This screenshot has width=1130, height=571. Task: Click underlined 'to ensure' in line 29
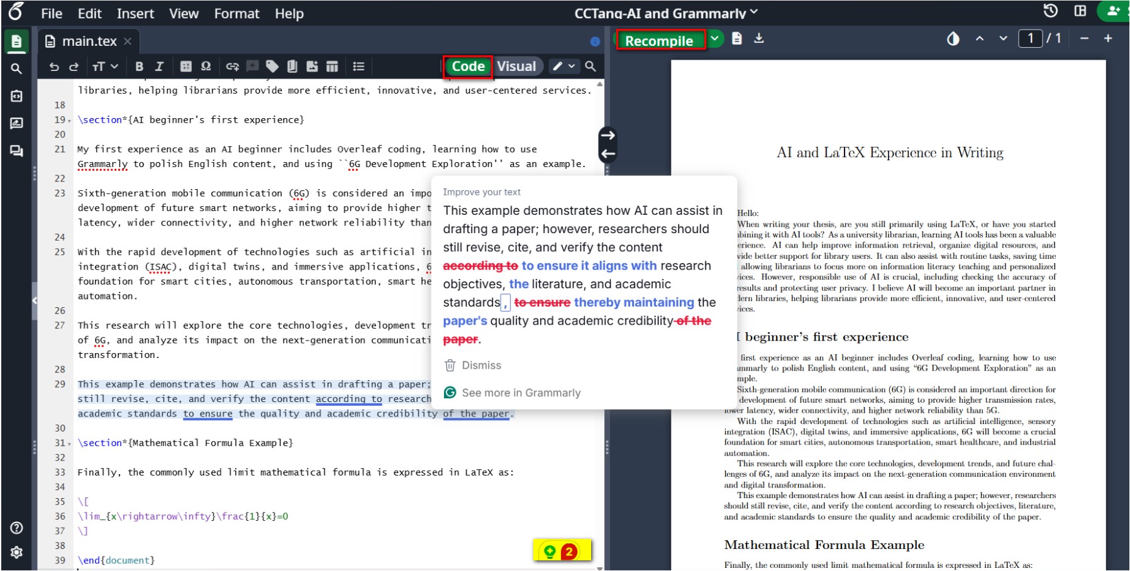tap(208, 414)
